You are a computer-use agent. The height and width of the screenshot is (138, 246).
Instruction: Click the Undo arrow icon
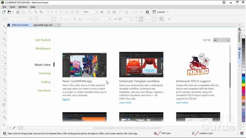click(48, 12)
